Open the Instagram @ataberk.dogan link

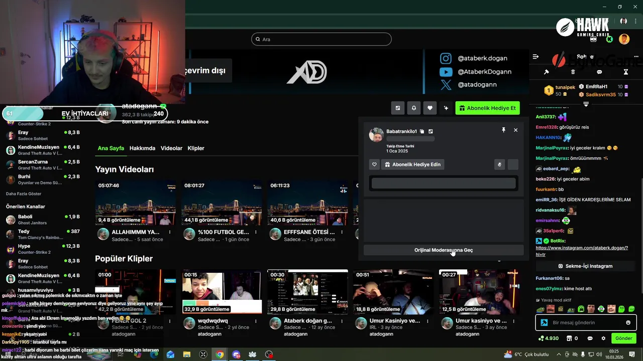474,58
